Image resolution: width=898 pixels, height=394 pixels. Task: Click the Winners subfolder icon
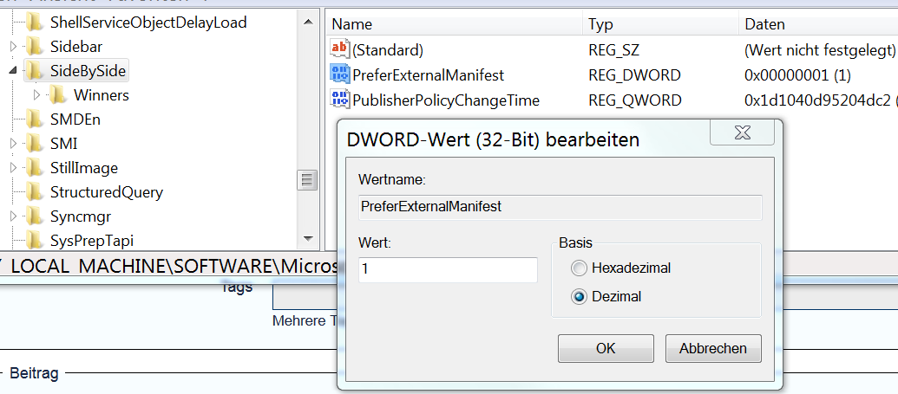click(x=59, y=94)
